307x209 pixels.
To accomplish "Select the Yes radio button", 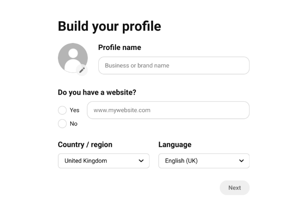I will (x=62, y=110).
